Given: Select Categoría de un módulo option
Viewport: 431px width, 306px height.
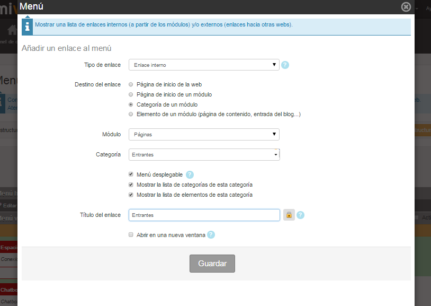Looking at the screenshot, I should pos(131,104).
